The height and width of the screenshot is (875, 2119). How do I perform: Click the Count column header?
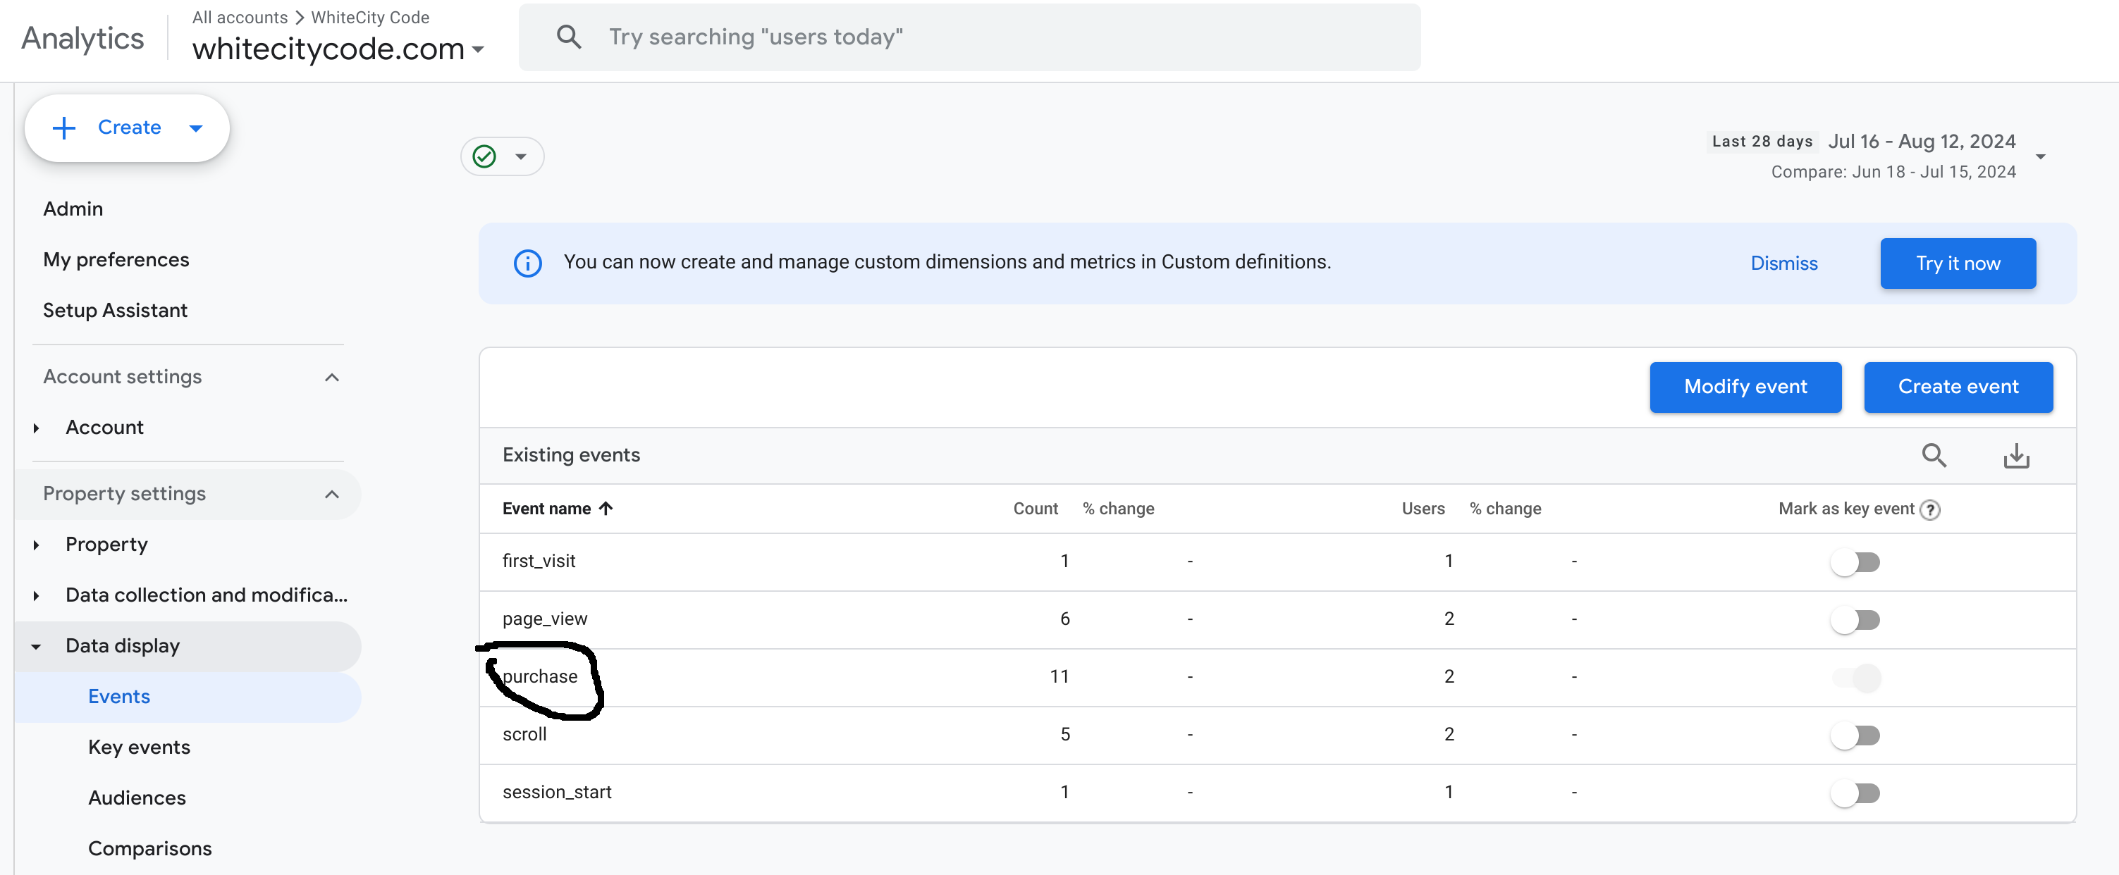(x=1035, y=508)
